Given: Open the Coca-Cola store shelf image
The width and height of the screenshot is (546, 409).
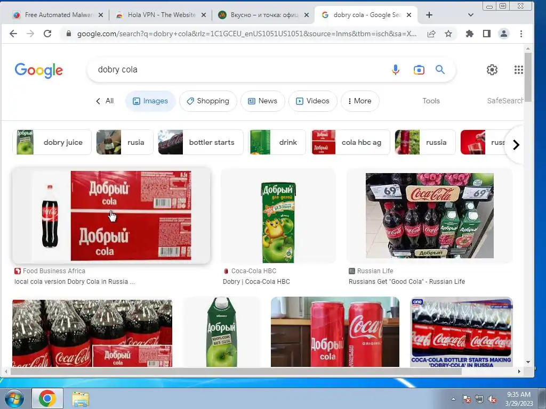Looking at the screenshot, I should point(429,216).
